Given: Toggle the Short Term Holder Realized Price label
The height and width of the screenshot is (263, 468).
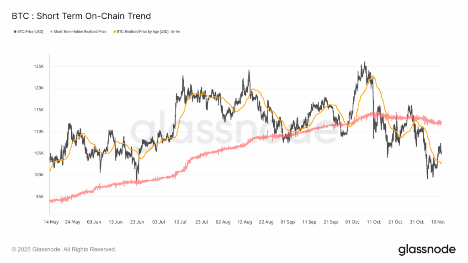Looking at the screenshot, I should pos(80,32).
